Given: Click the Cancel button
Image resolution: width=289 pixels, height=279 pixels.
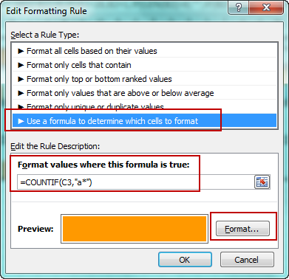Looking at the screenshot, I should [x=247, y=260].
